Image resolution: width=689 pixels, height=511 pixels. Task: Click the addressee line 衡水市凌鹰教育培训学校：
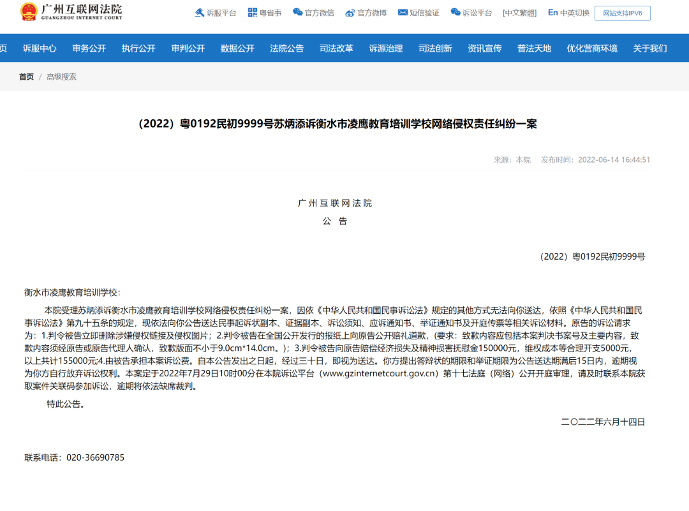click(x=73, y=293)
